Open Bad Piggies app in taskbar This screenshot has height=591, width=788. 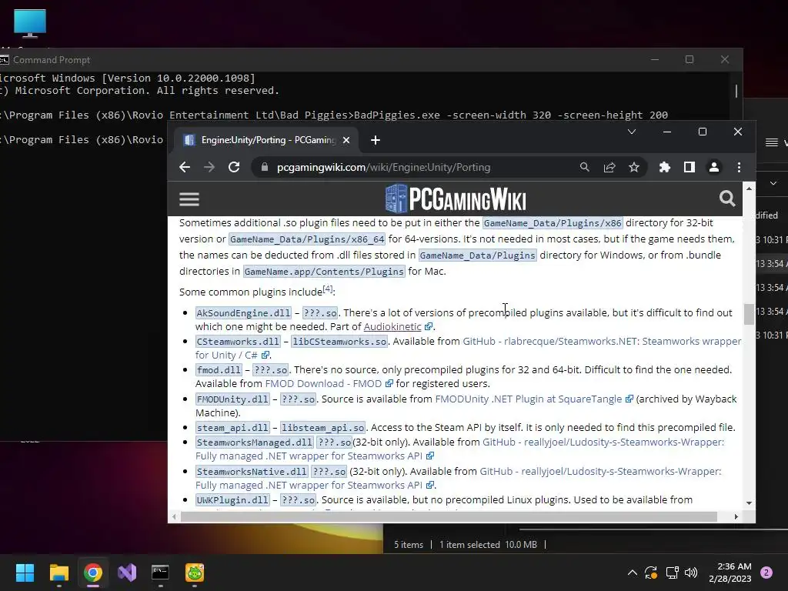(195, 573)
